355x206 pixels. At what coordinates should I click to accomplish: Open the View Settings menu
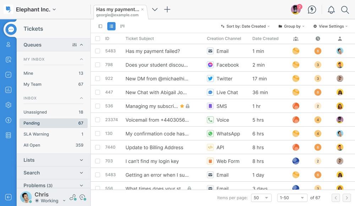[330, 26]
